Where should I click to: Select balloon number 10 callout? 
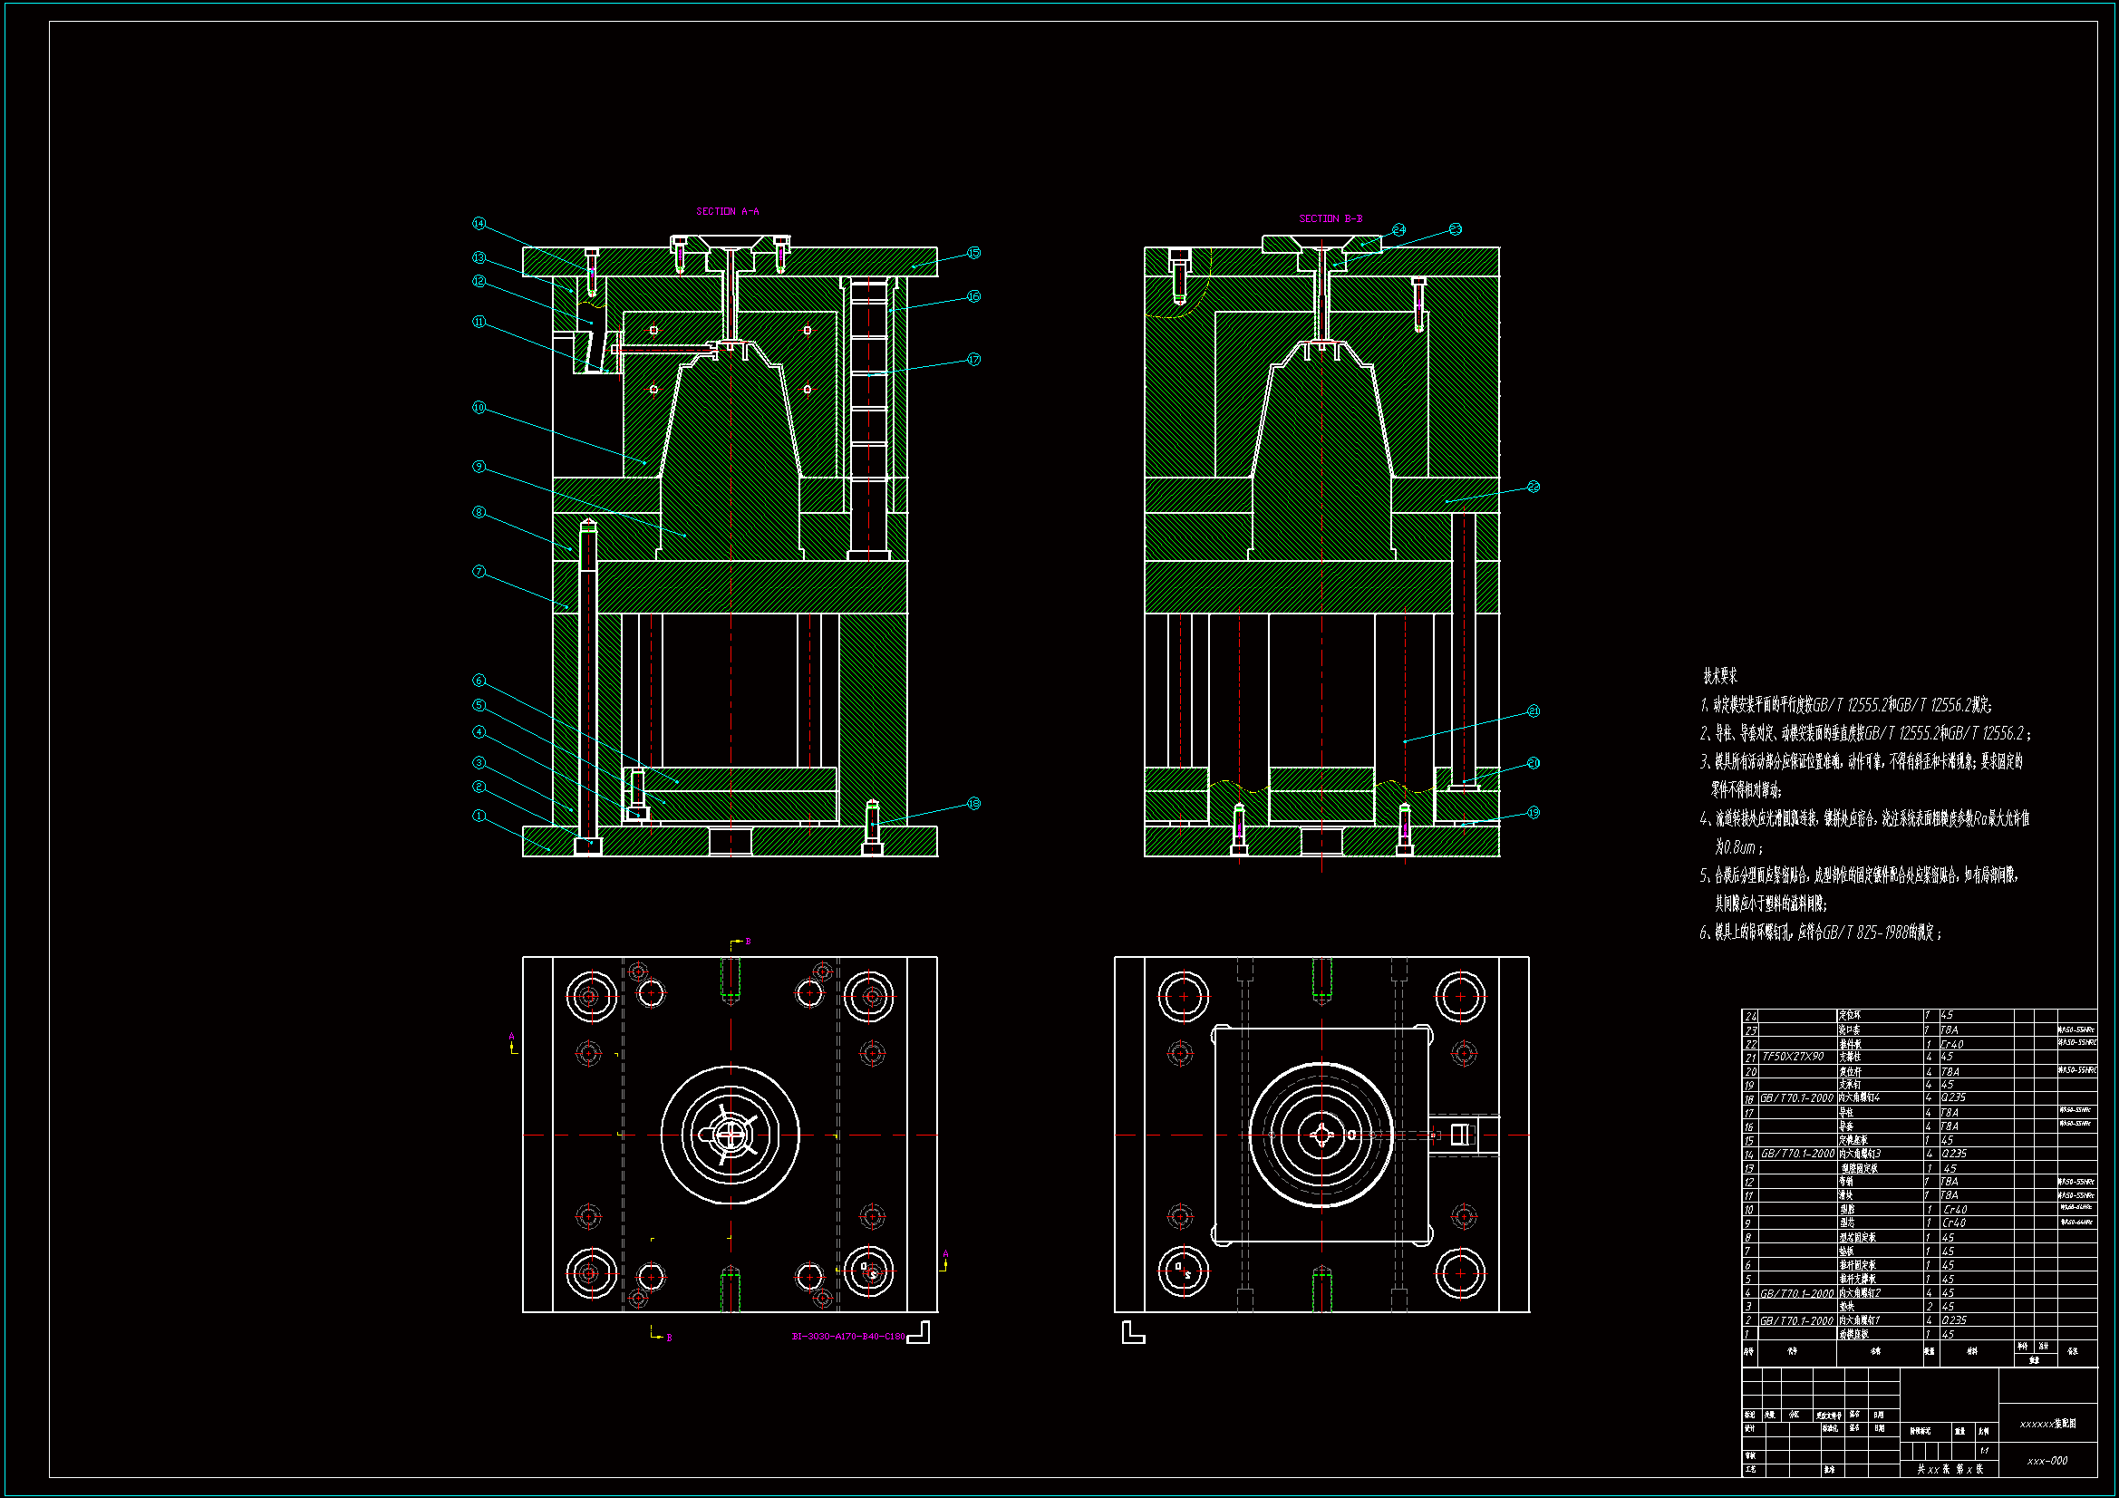[x=478, y=407]
